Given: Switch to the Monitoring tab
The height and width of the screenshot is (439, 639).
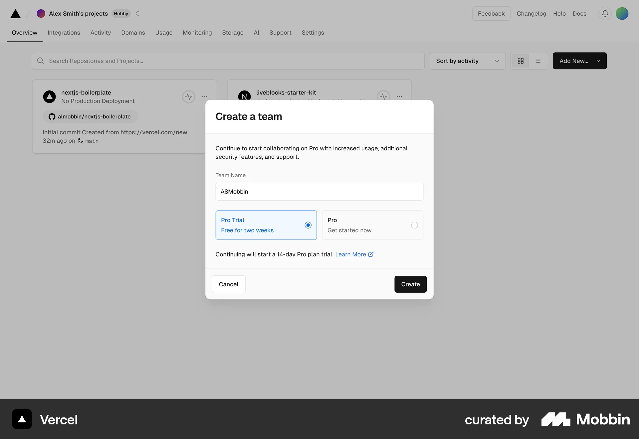Looking at the screenshot, I should click(x=197, y=33).
